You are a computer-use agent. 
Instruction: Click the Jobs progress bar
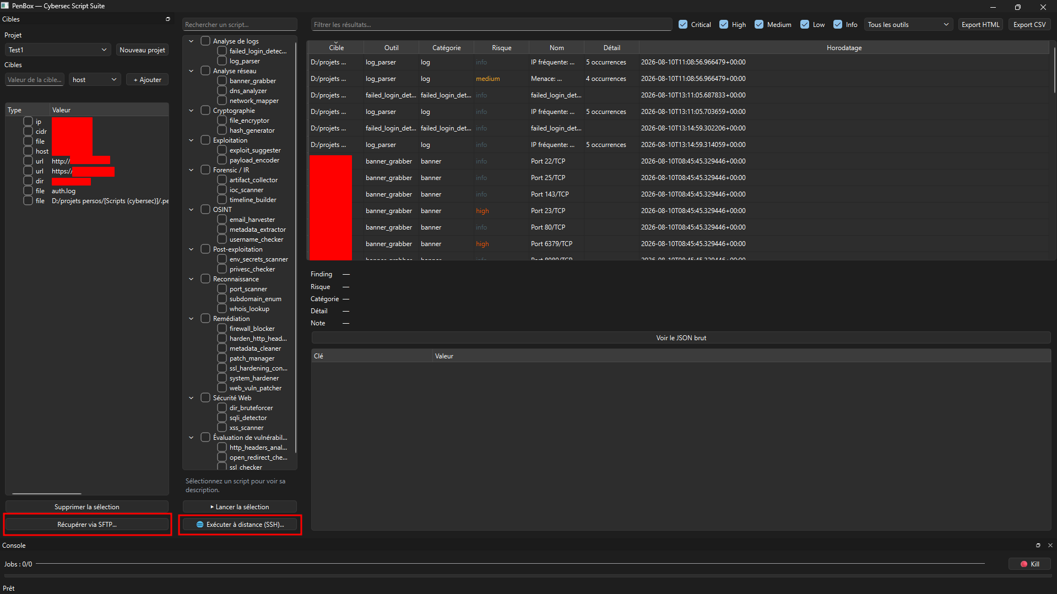510,564
